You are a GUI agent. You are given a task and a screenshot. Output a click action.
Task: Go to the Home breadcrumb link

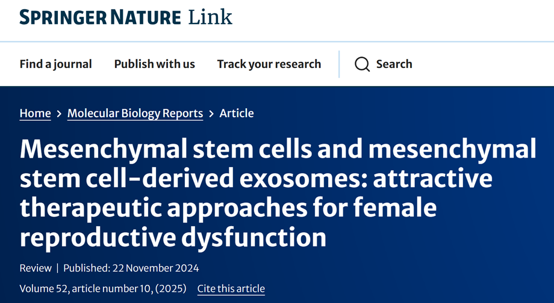(36, 113)
